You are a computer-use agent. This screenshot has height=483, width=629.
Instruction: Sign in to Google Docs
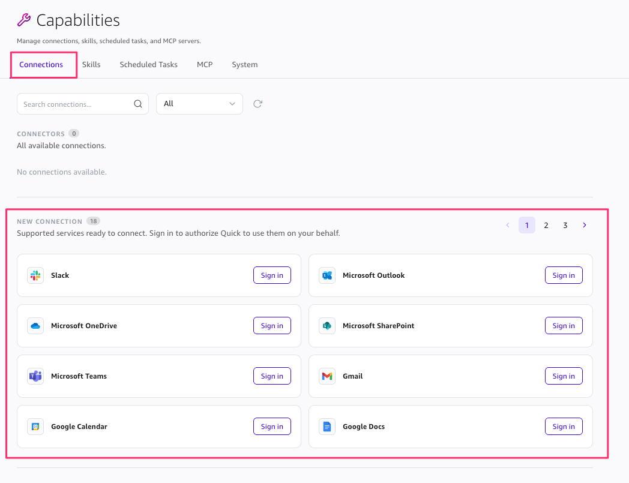[564, 427]
